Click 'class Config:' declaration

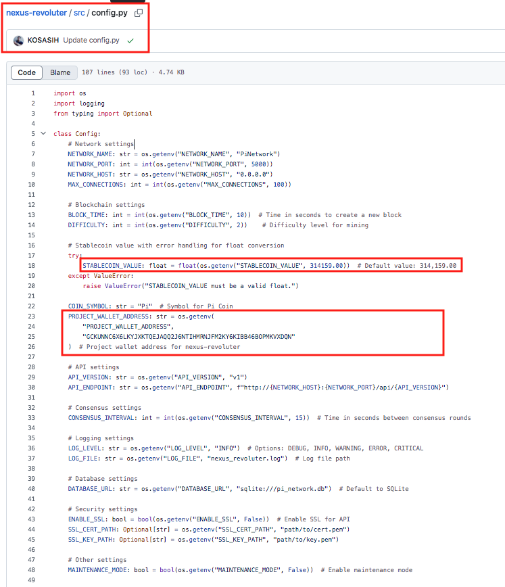[77, 134]
